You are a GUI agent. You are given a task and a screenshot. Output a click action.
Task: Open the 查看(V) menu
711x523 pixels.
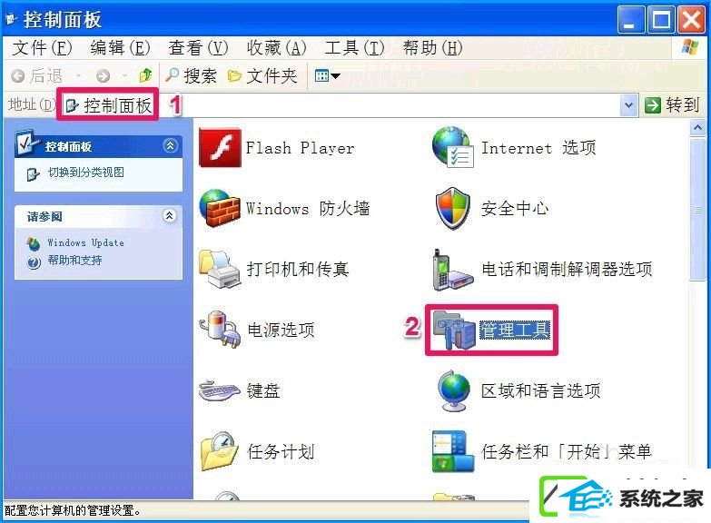[x=198, y=47]
